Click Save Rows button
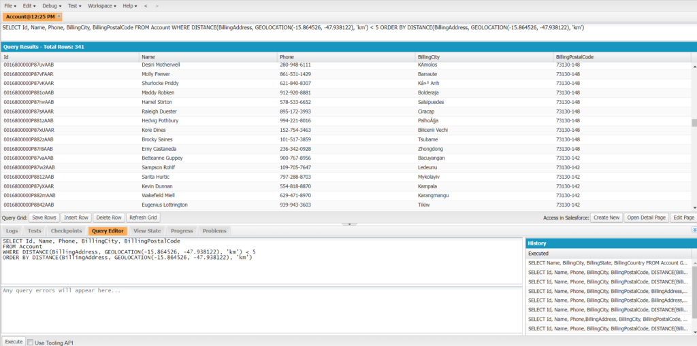Image resolution: width=697 pixels, height=346 pixels. point(44,218)
